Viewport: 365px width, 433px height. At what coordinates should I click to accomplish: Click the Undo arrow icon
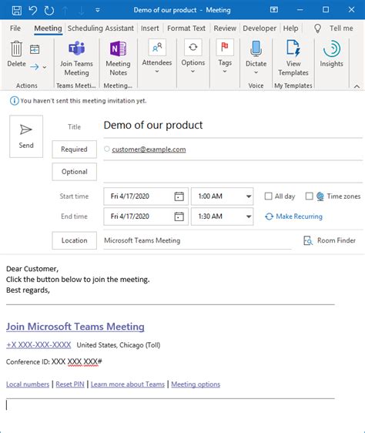[33, 10]
